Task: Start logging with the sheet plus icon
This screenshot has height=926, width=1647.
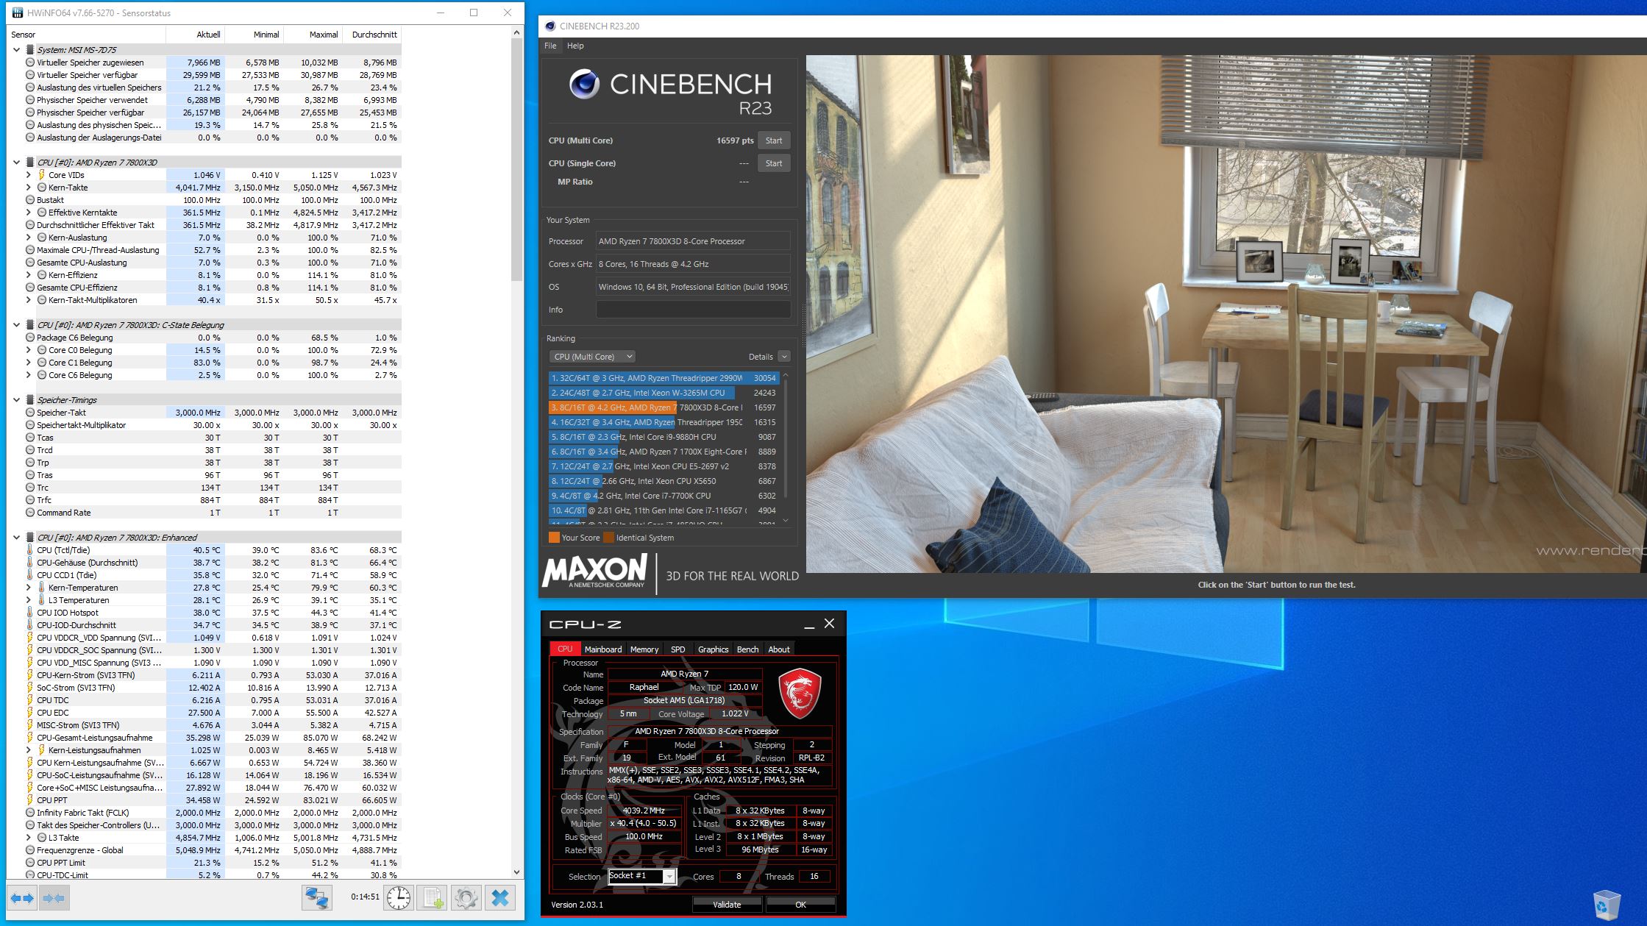Action: [433, 898]
